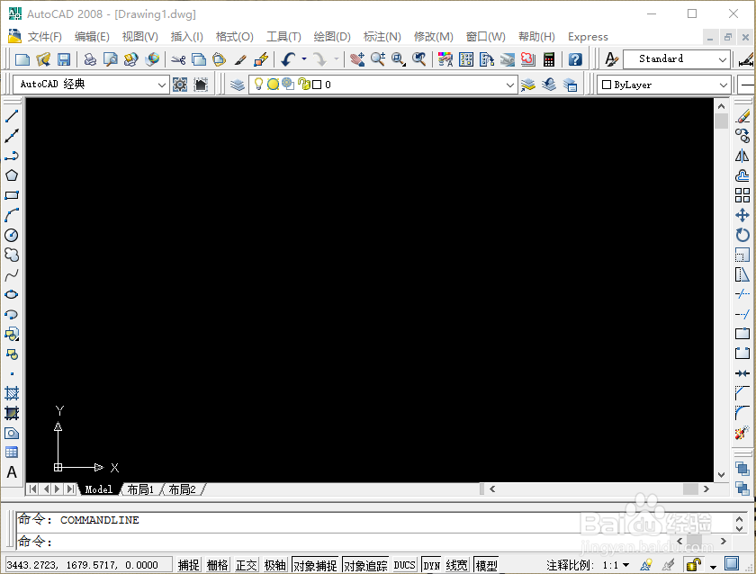The height and width of the screenshot is (574, 756).
Task: Toggle 对象捕捉 object snap
Action: [x=315, y=565]
